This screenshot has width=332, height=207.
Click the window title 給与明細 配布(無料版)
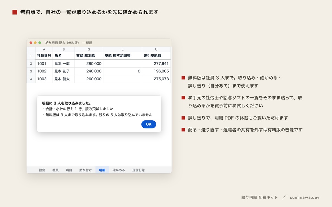tap(69, 43)
